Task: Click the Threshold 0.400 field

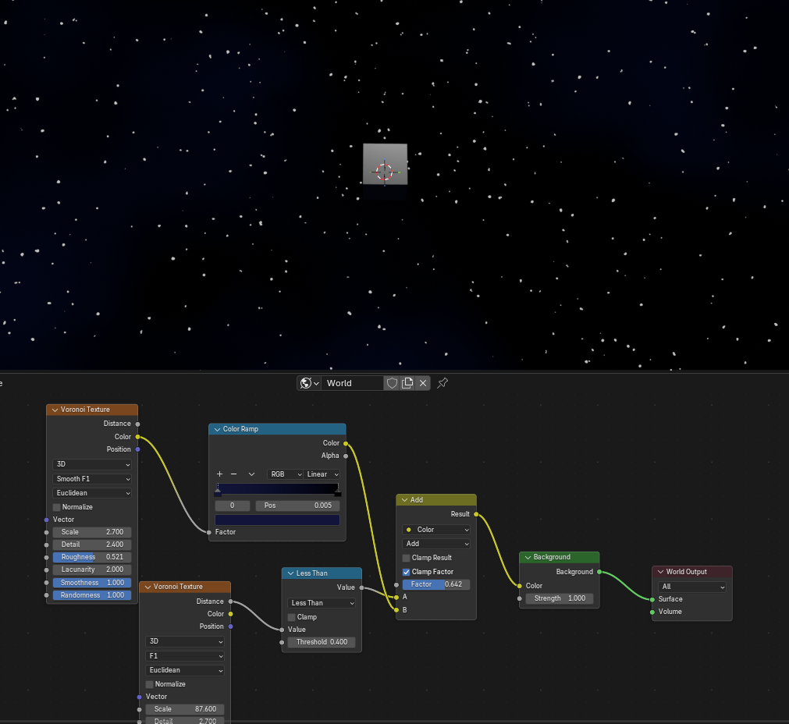Action: click(322, 643)
